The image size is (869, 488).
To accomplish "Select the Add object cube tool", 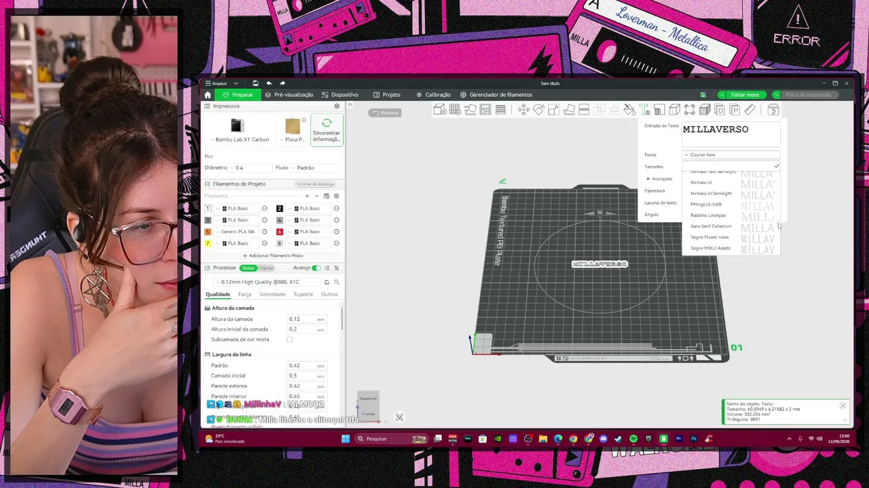I will [x=439, y=110].
